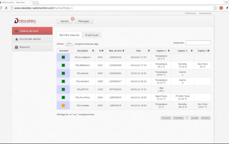Sort by the Capteur 3 column icon
The image size is (229, 144).
[x=209, y=51]
